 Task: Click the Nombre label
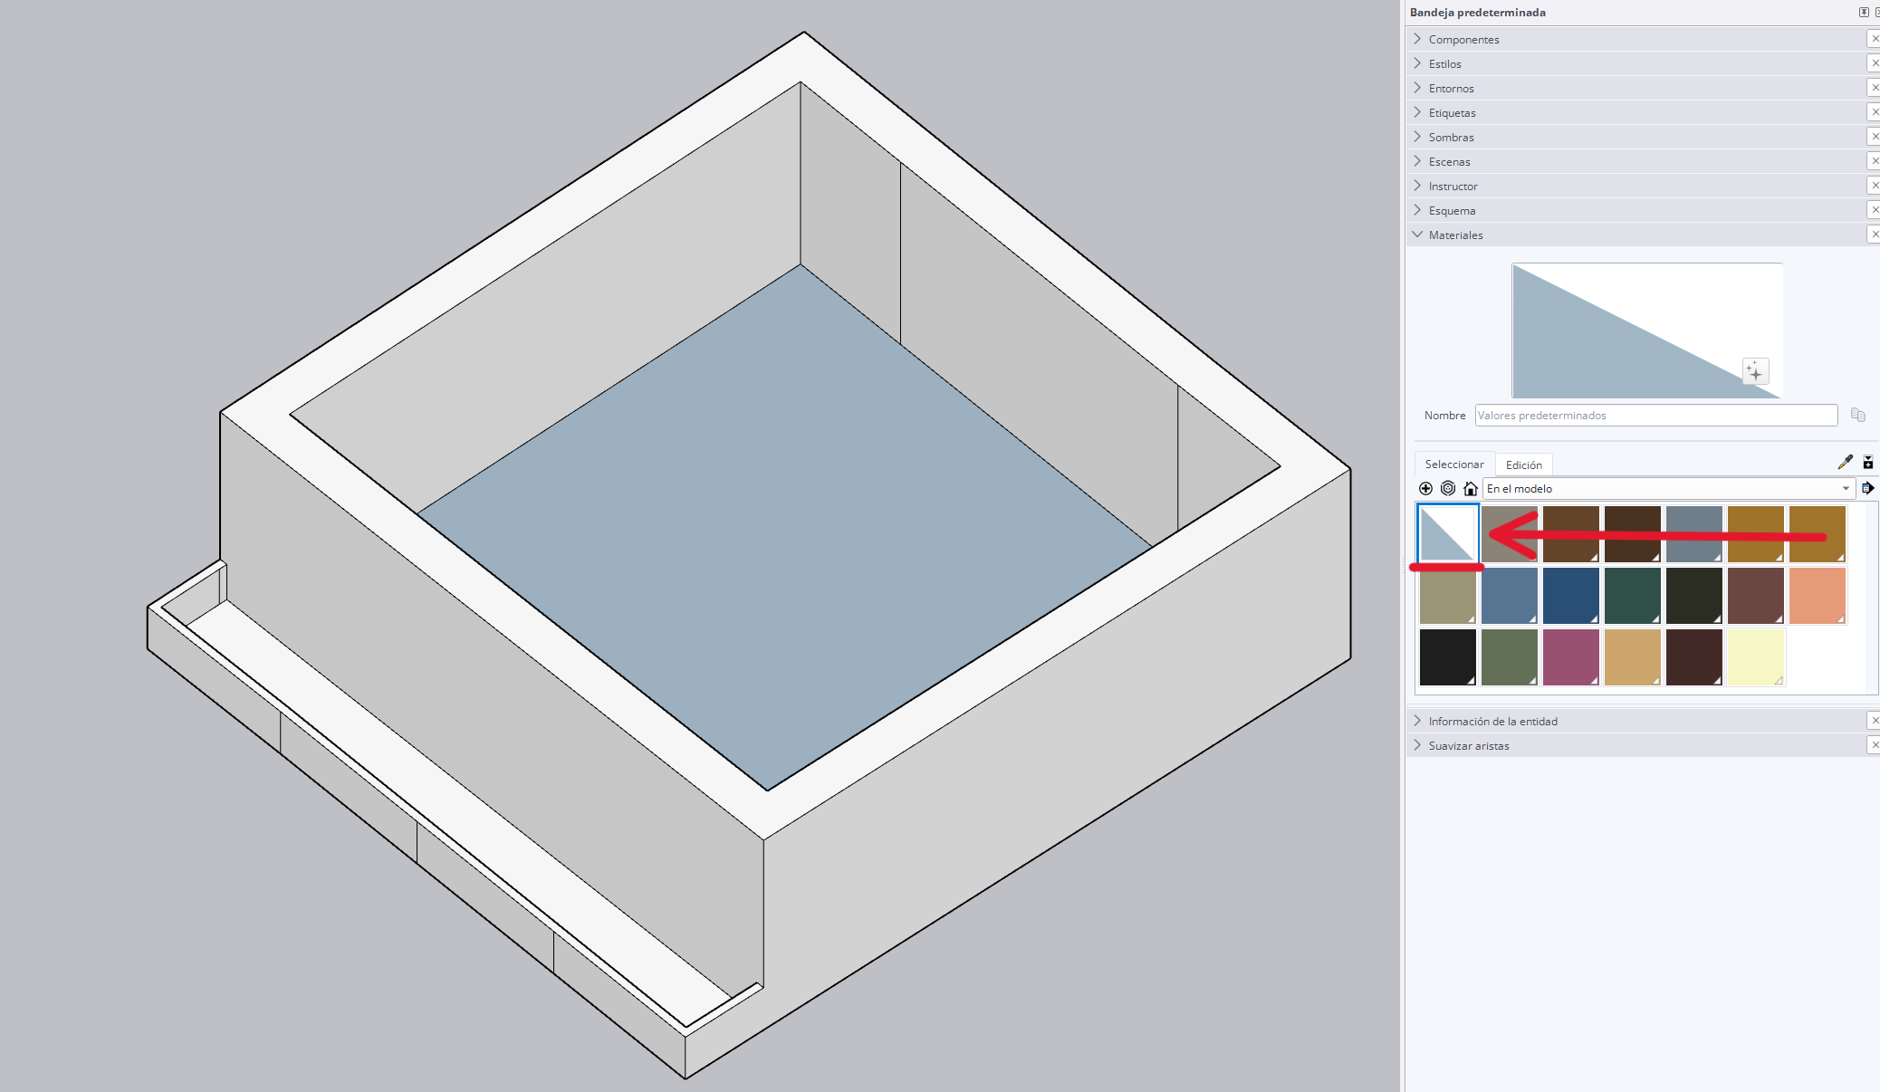coord(1444,416)
